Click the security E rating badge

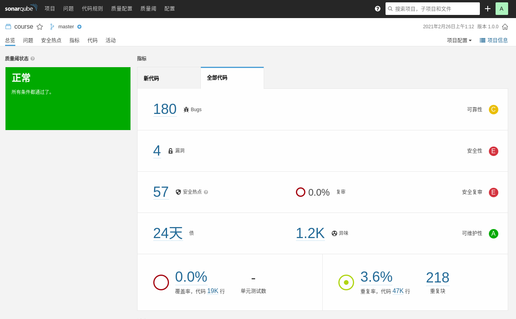click(494, 151)
